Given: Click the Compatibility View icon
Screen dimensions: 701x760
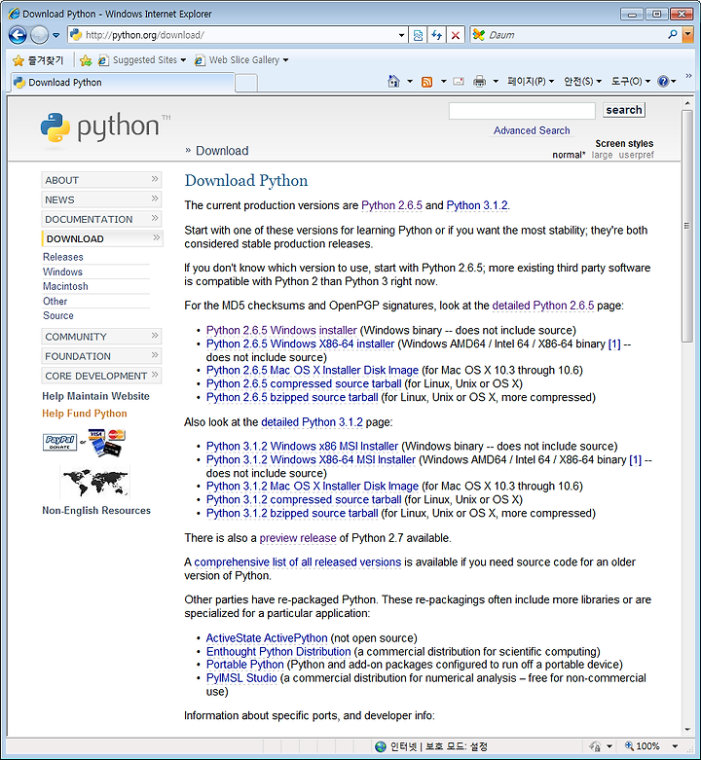Looking at the screenshot, I should click(418, 35).
